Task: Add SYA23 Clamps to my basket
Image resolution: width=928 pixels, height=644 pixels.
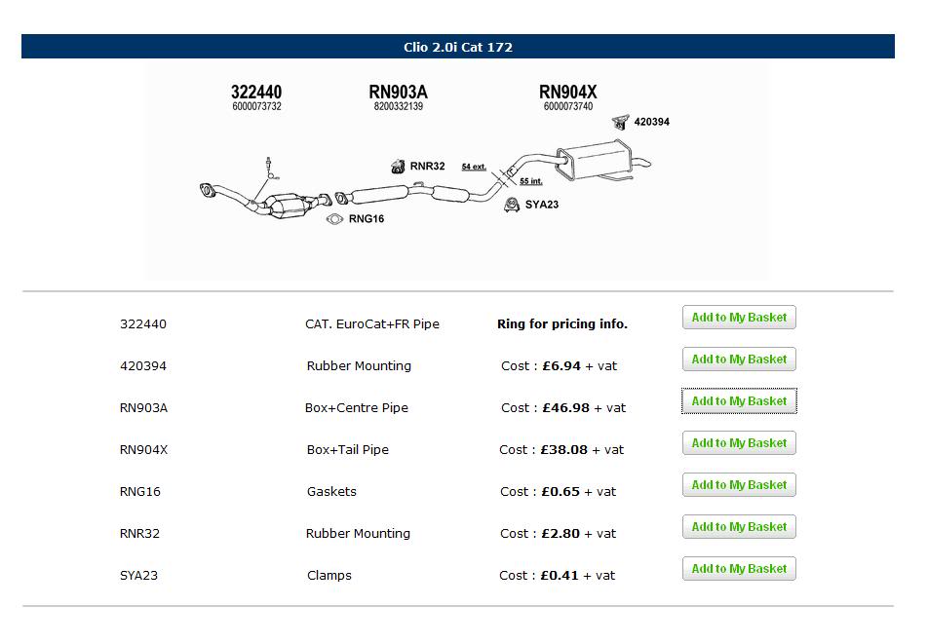Action: (x=739, y=569)
